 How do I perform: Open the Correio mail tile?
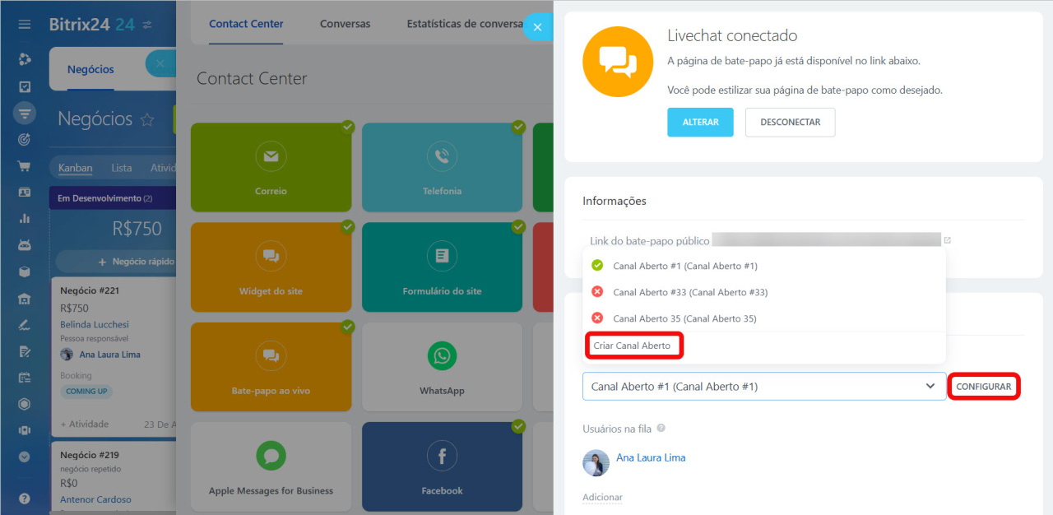coord(271,168)
